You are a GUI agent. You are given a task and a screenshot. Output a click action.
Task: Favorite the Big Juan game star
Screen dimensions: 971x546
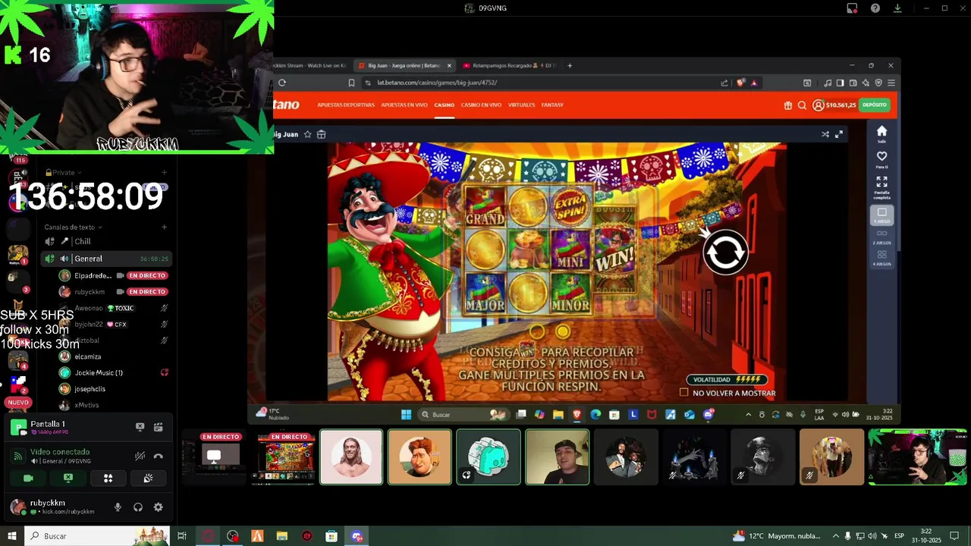(x=307, y=134)
